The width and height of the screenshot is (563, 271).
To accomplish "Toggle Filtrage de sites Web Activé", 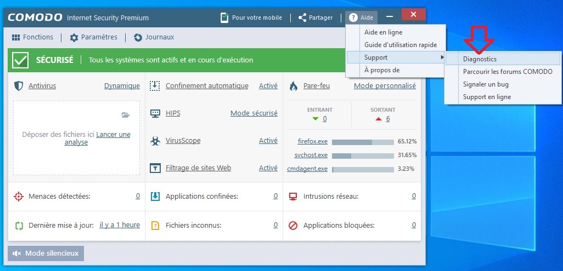I will pyautogui.click(x=268, y=168).
